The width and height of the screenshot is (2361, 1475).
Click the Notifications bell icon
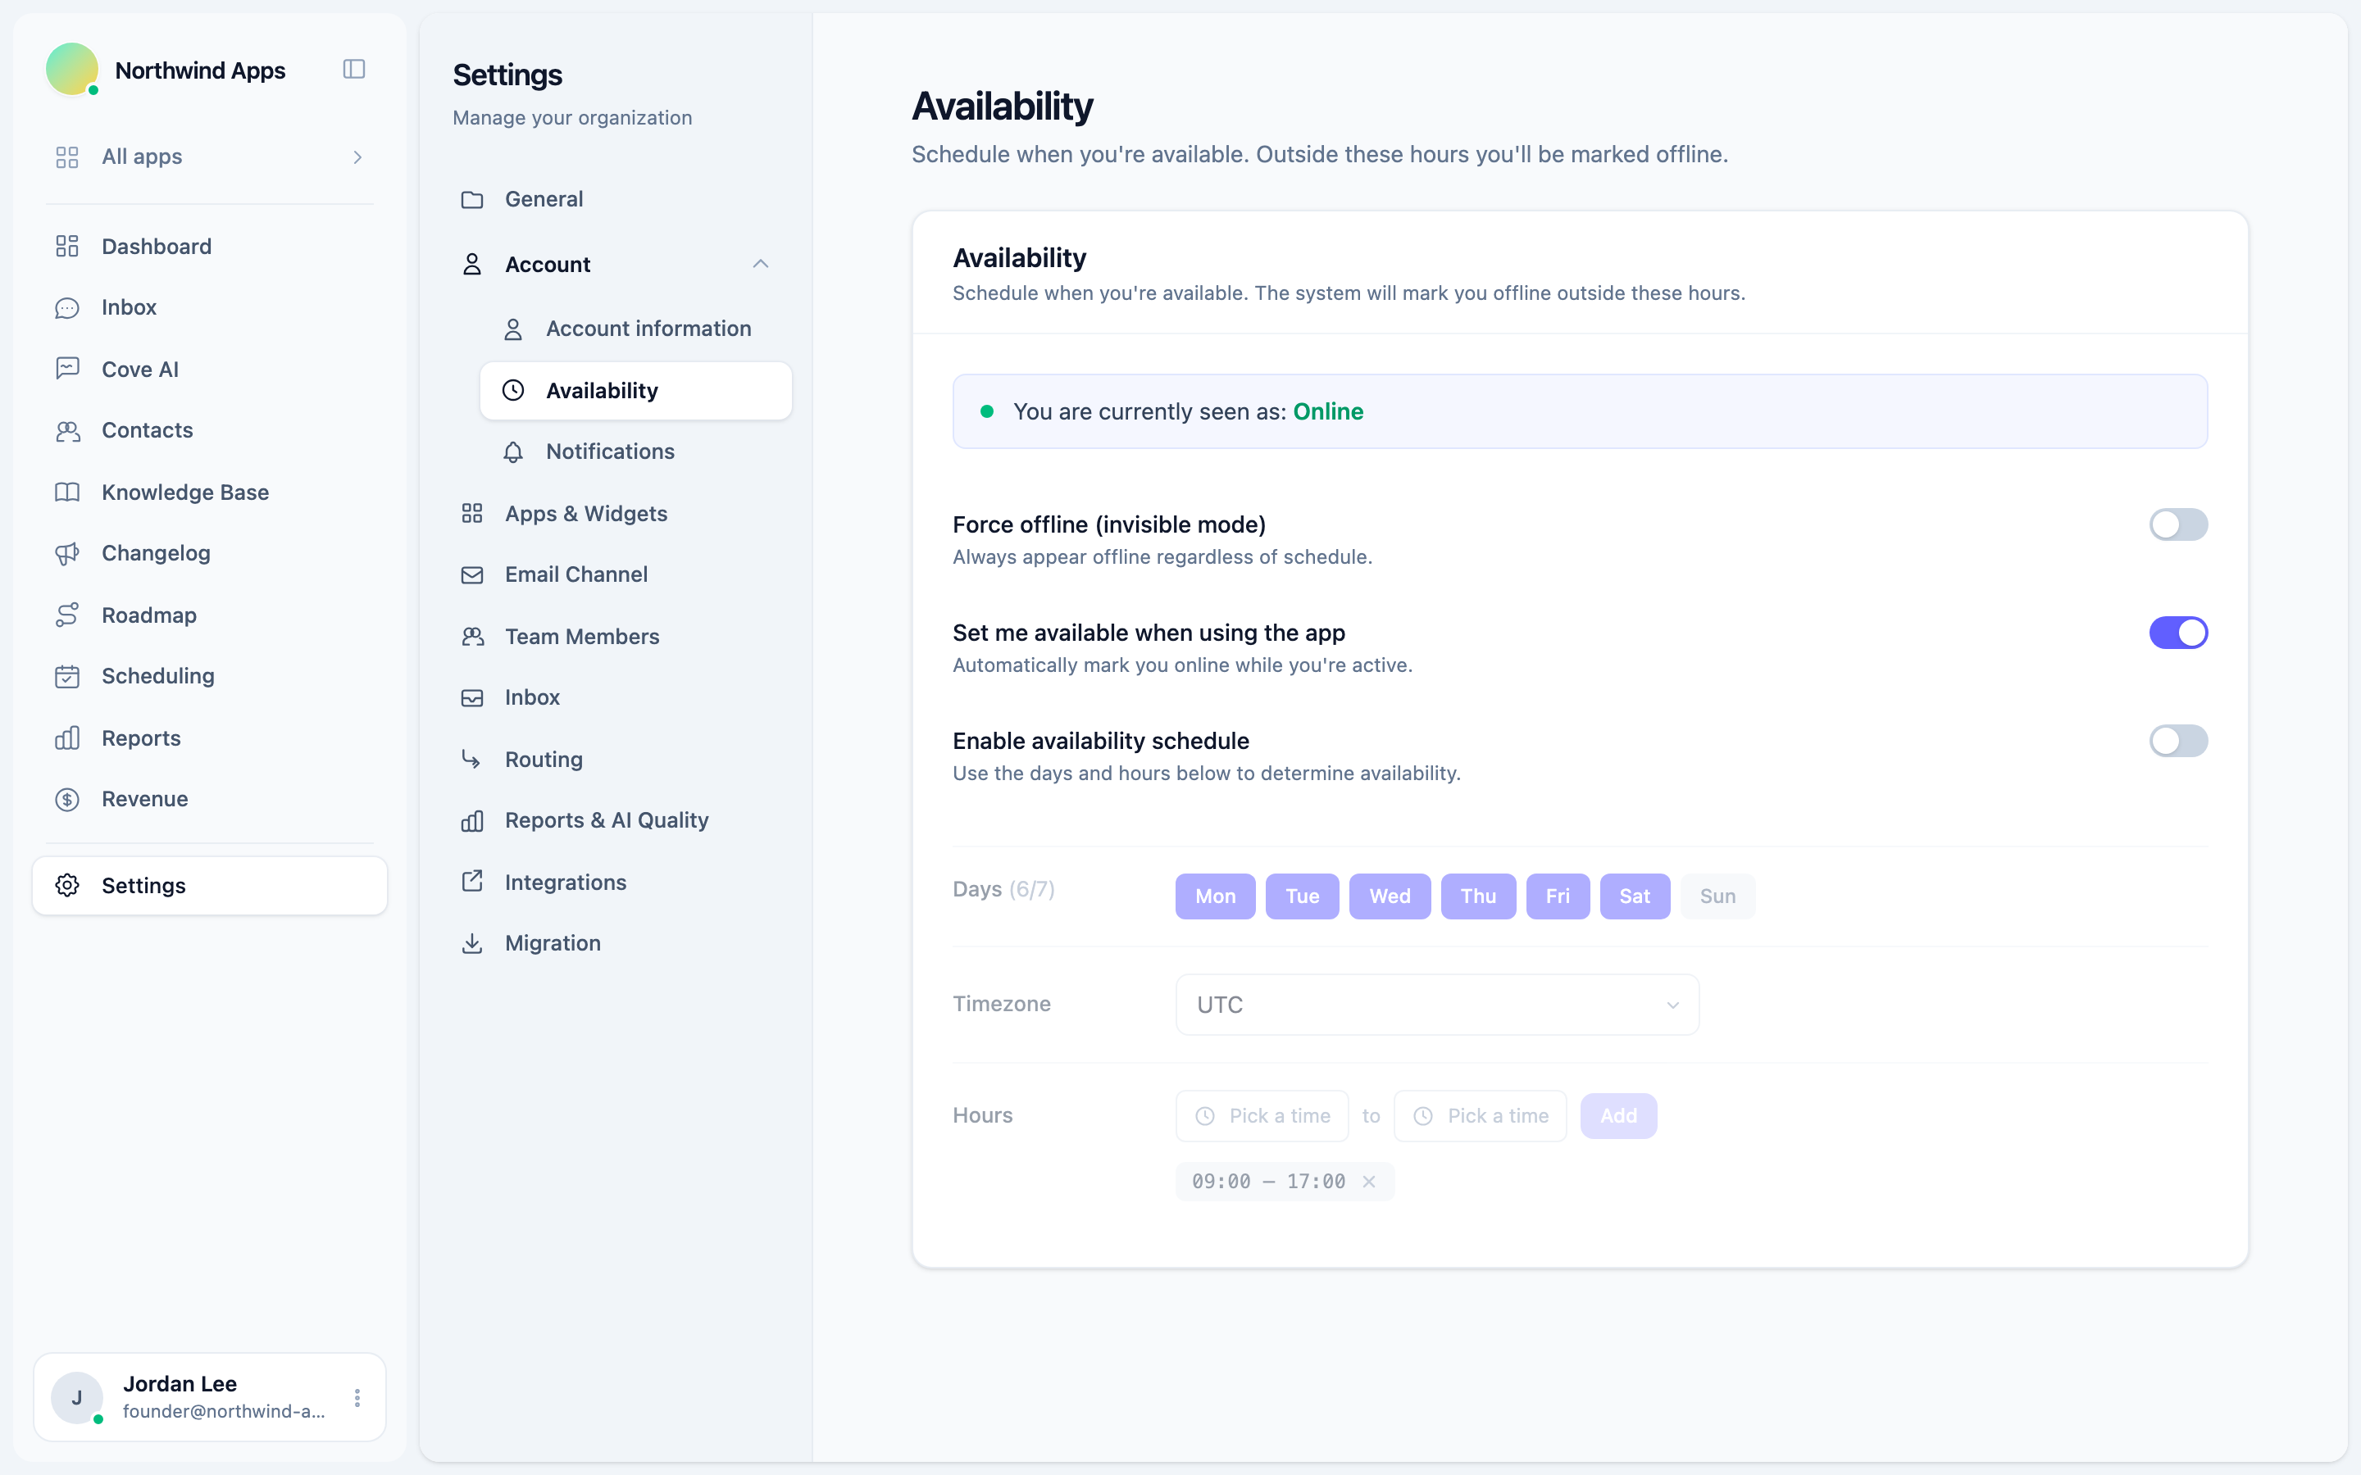click(513, 452)
